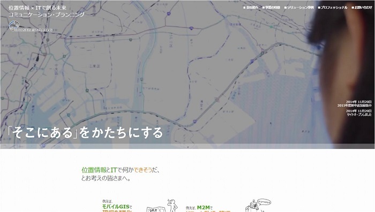This screenshot has width=375, height=212.
Task: Click the robot speech-bubble sketch illustration
Action: pyautogui.click(x=258, y=205)
